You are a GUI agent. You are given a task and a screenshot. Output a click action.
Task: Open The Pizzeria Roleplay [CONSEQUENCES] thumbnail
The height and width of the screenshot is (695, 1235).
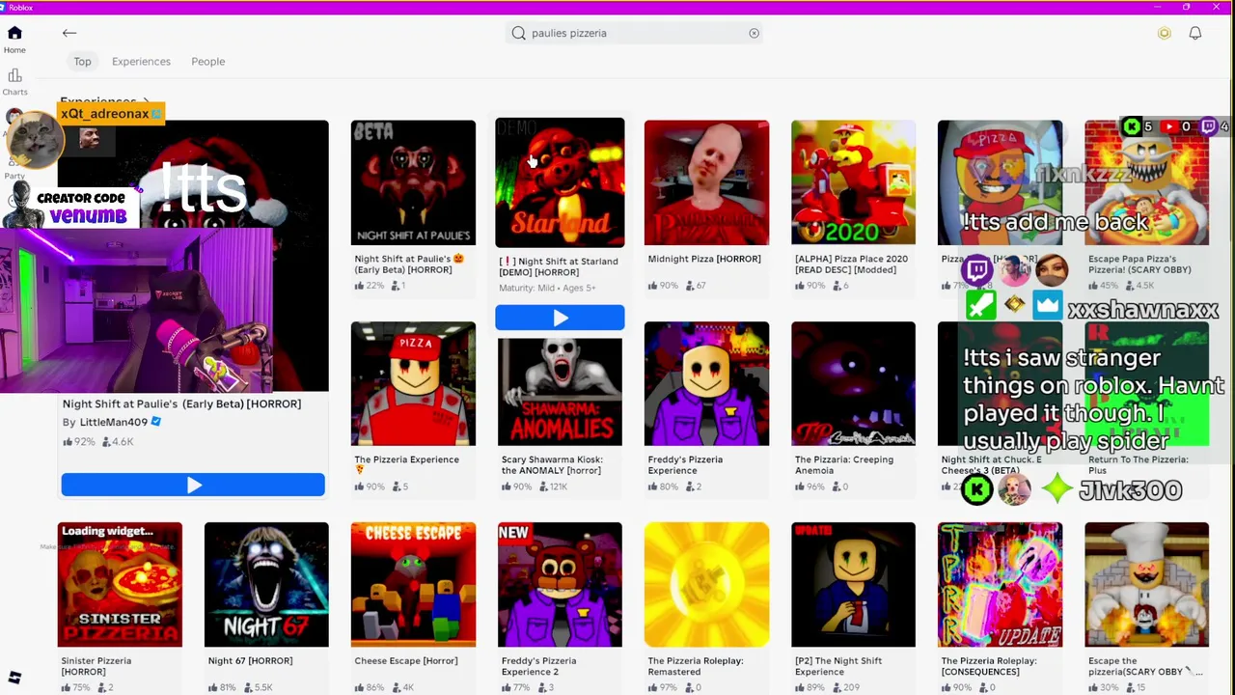coord(1000,584)
